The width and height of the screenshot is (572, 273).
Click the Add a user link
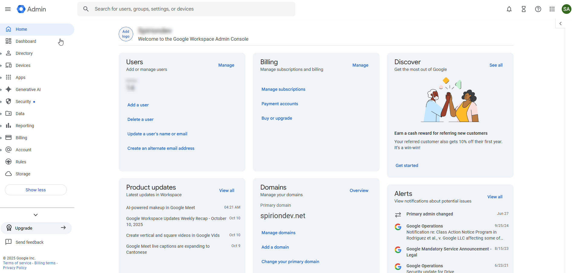(138, 105)
